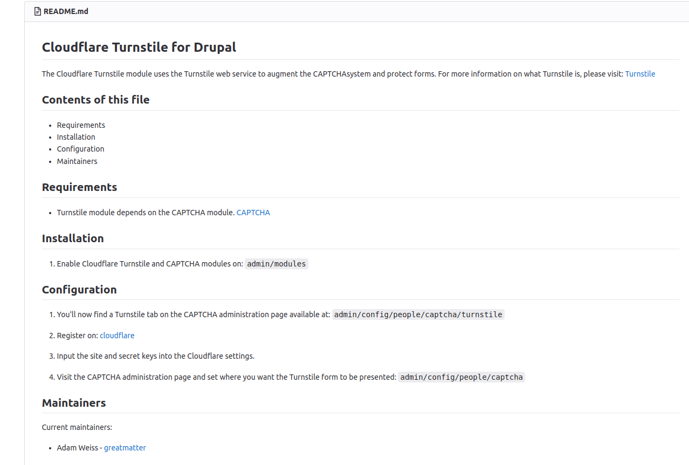Click the Configuration section heading
The height and width of the screenshot is (465, 689).
(x=79, y=290)
